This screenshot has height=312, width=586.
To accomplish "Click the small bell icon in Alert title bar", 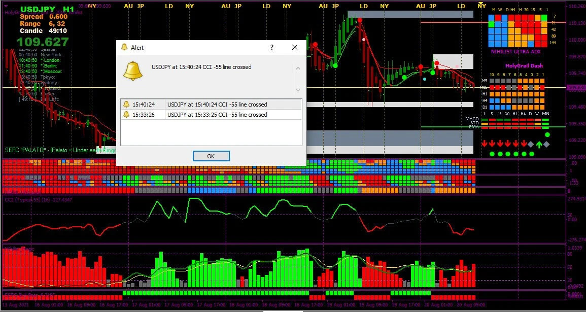I will pyautogui.click(x=123, y=47).
